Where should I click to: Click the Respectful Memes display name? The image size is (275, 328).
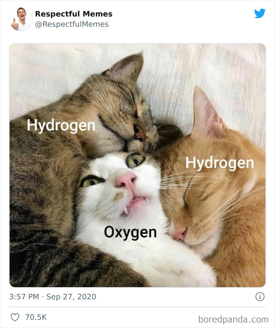point(74,14)
